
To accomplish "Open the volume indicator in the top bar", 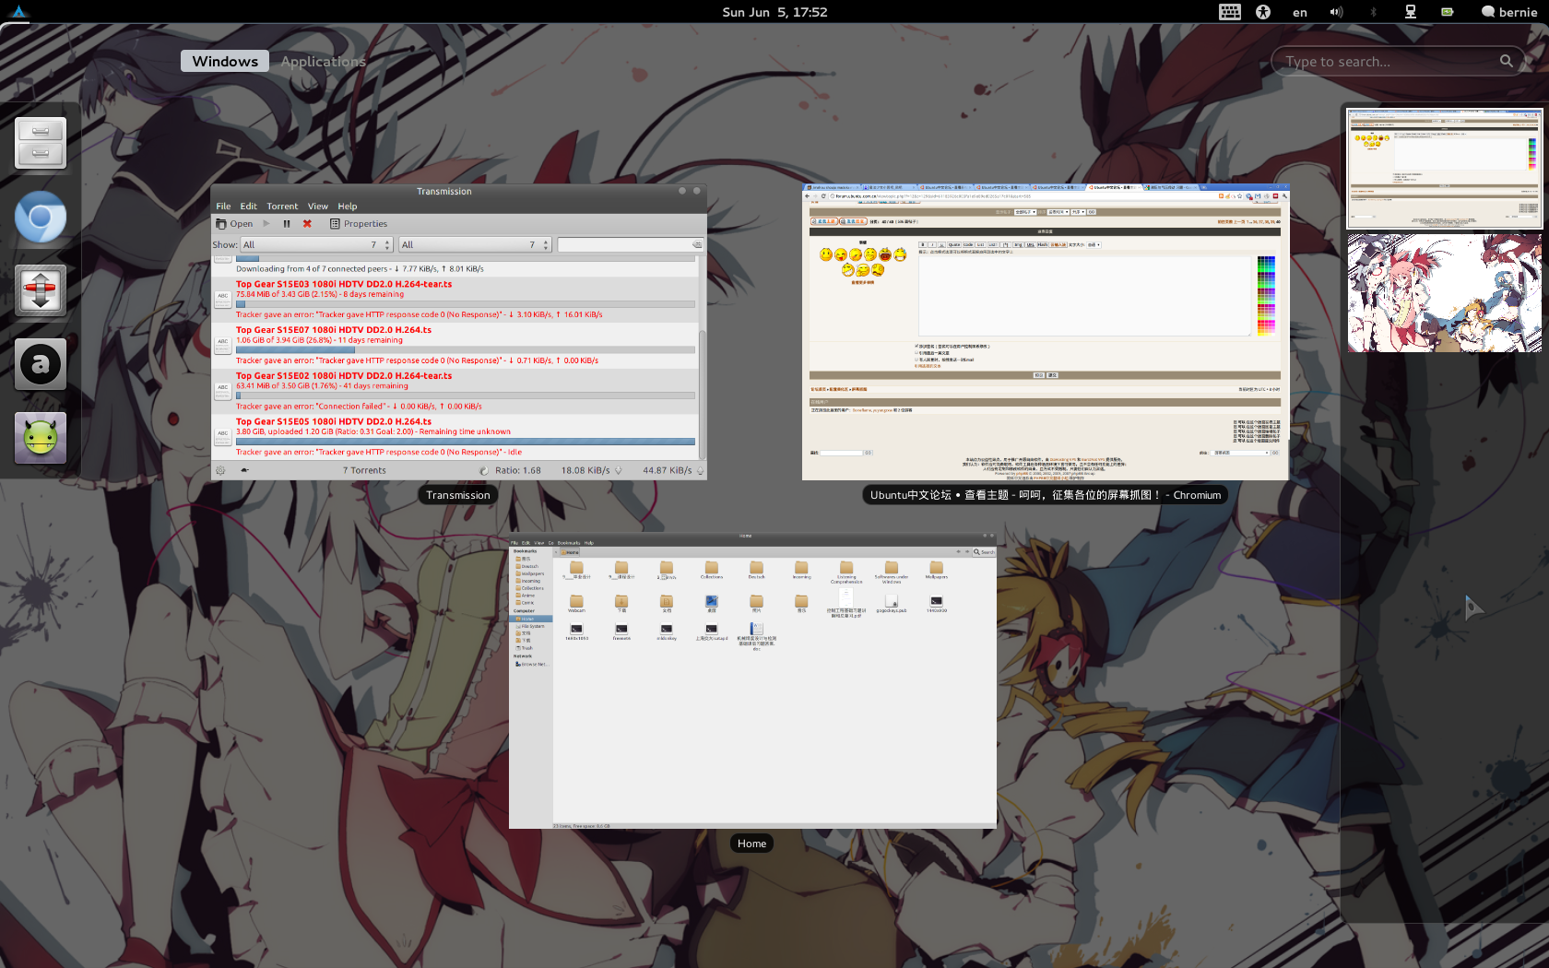I will tap(1336, 12).
